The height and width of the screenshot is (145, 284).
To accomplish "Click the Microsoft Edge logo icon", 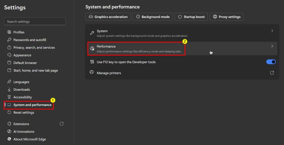I will tap(9, 139).
